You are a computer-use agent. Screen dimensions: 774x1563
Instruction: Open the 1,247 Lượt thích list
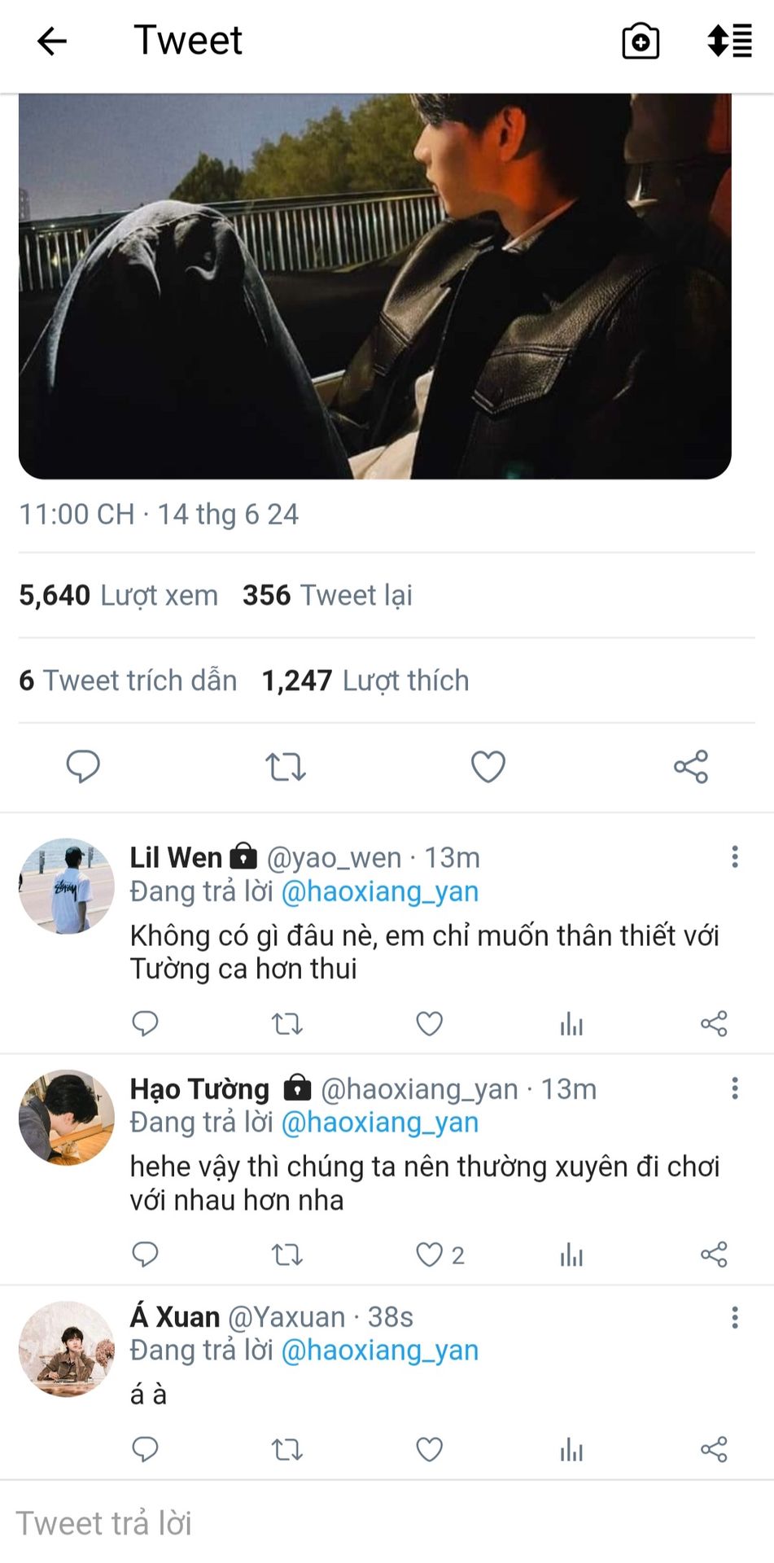click(x=365, y=681)
